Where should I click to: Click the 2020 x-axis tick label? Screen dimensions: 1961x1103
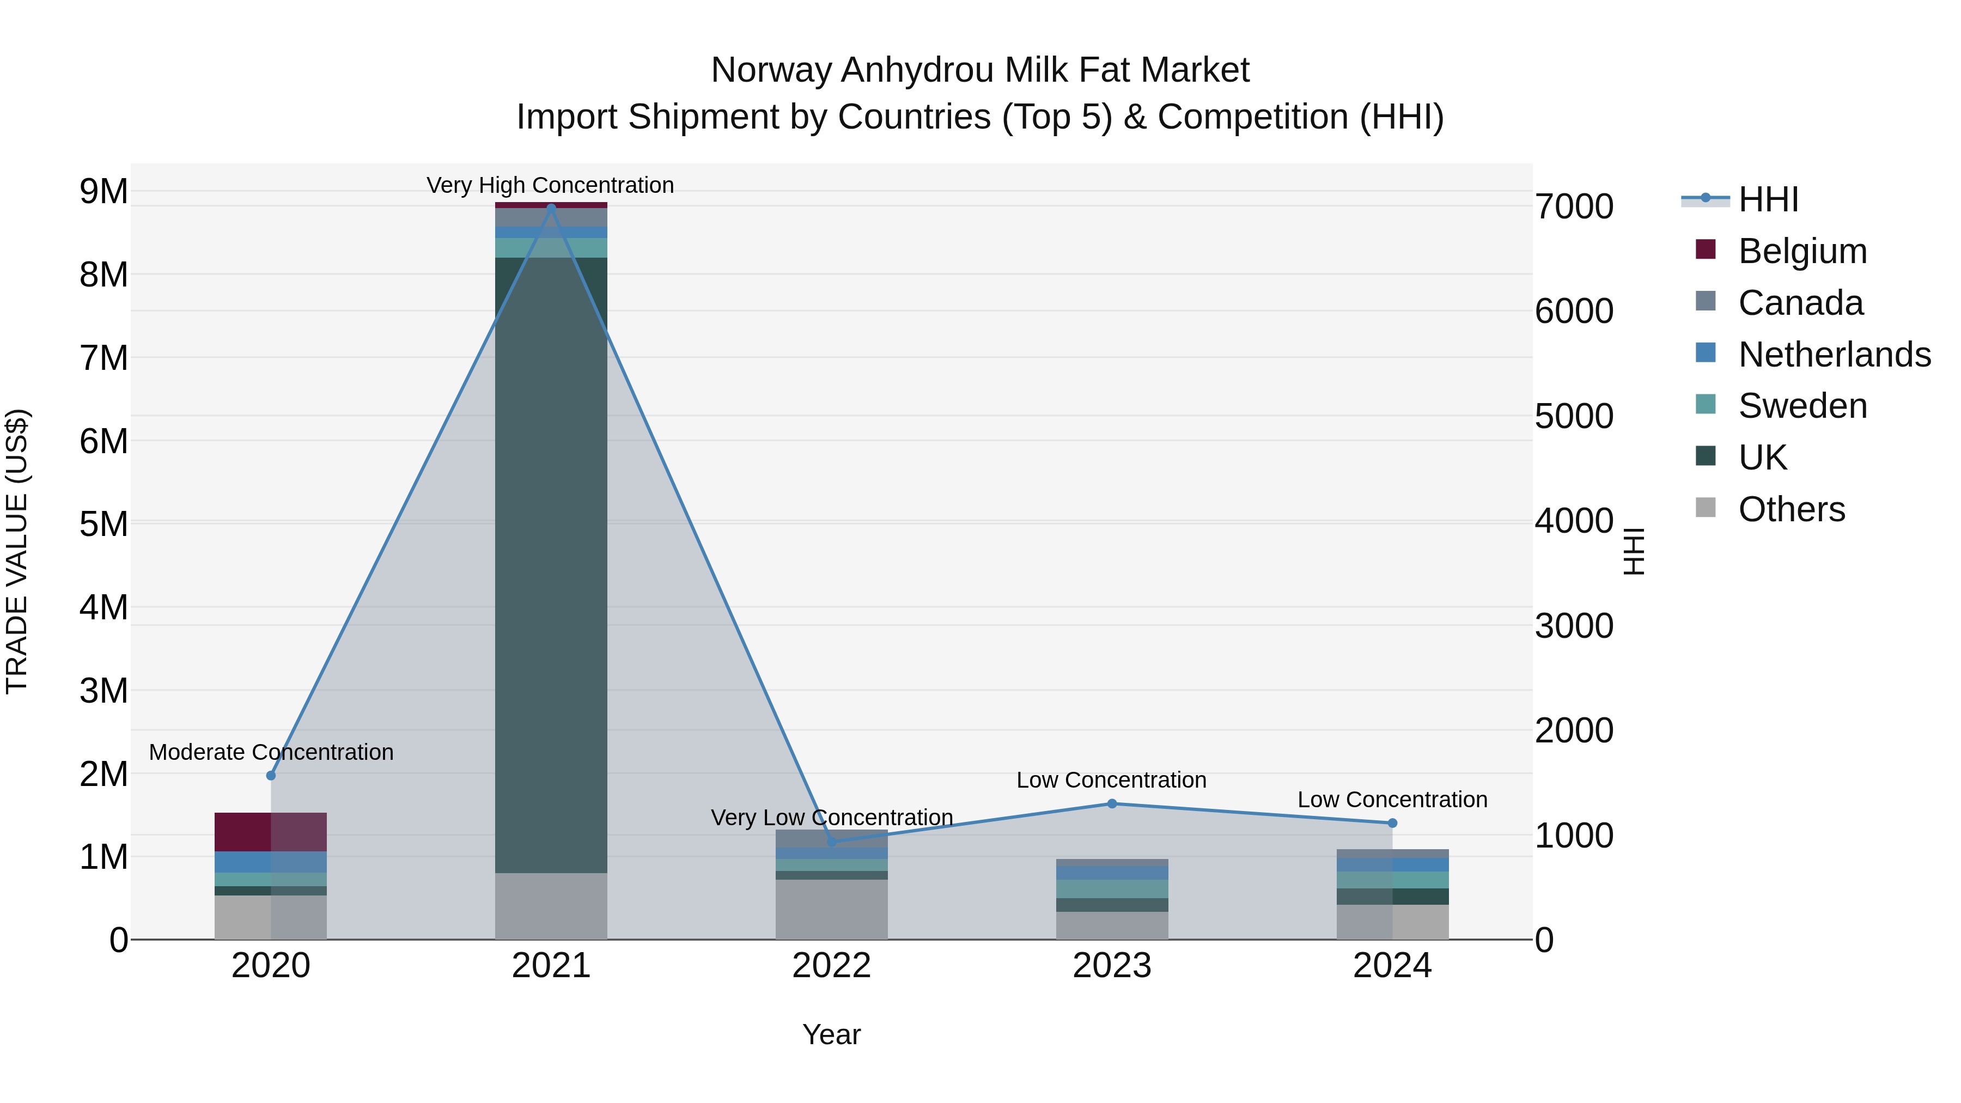271,966
